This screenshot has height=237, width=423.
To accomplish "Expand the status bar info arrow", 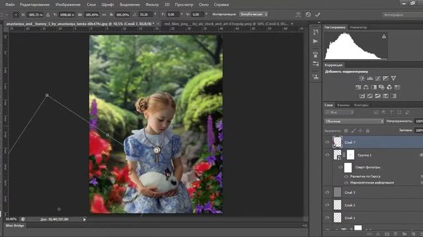I will (85, 219).
